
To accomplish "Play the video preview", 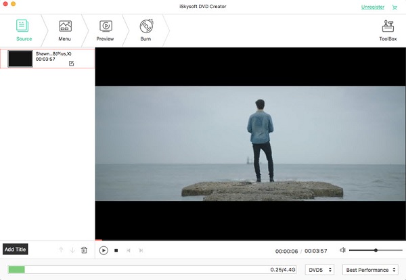I will [104, 250].
